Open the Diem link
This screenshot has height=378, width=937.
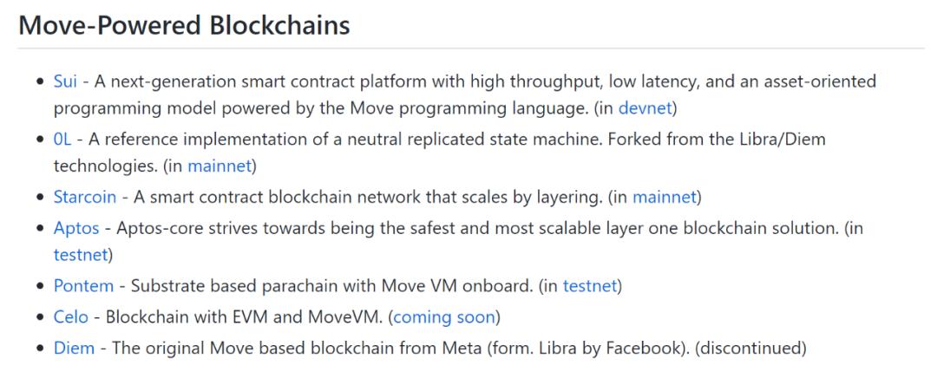[70, 348]
